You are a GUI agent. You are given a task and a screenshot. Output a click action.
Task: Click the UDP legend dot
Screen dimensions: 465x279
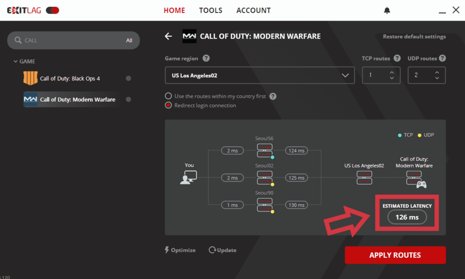[419, 135]
